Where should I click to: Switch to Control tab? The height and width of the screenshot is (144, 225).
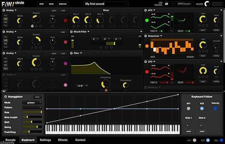point(80,140)
